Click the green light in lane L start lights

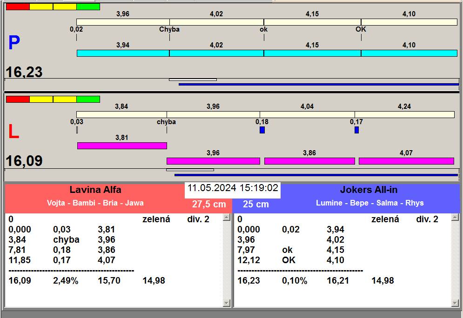click(88, 99)
